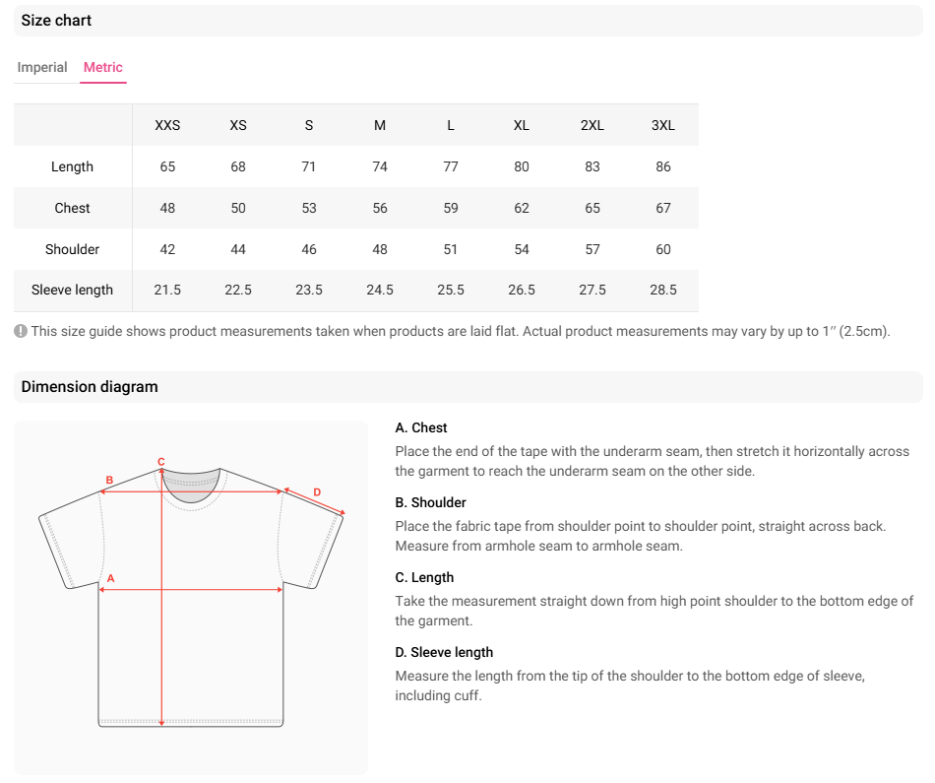Click the Length row label

tap(72, 166)
